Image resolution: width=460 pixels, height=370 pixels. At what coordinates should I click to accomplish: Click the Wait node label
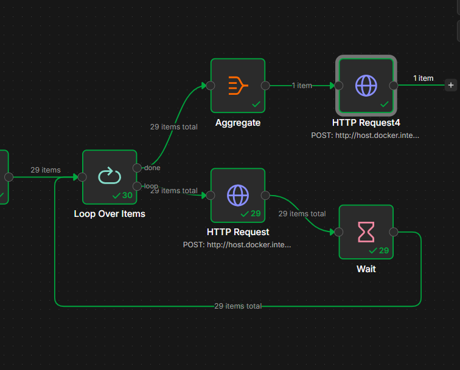click(x=366, y=269)
